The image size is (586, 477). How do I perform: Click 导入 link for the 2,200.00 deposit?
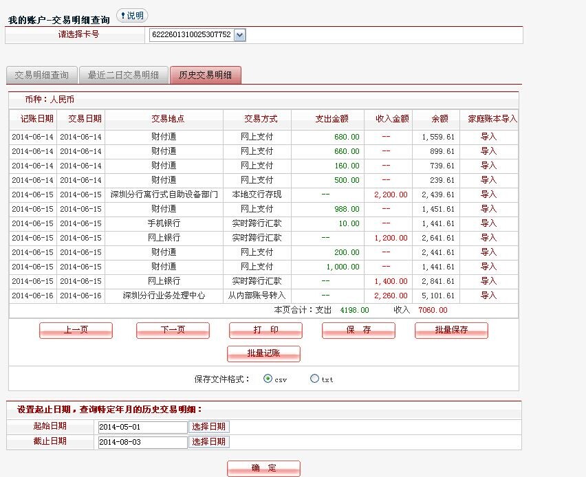(488, 195)
